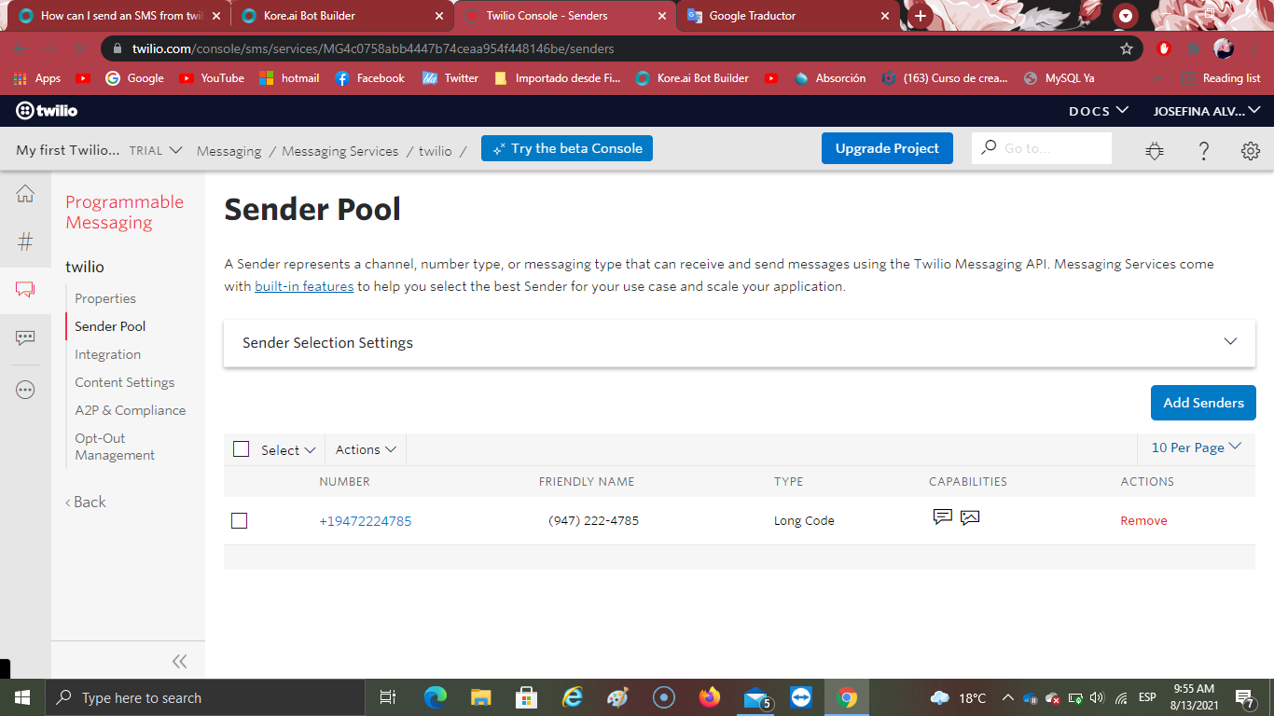The image size is (1274, 716).
Task: Open the built-in features link
Action: coord(304,286)
